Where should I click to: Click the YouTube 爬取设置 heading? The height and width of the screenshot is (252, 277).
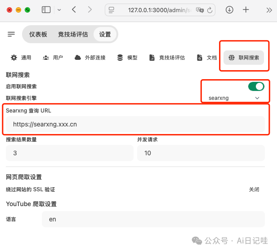tap(31, 204)
